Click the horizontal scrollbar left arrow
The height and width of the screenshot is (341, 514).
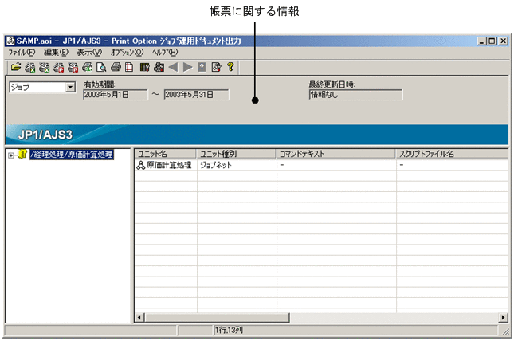(139, 317)
